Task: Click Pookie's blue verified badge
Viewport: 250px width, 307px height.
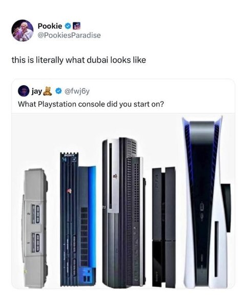Action: click(x=68, y=26)
